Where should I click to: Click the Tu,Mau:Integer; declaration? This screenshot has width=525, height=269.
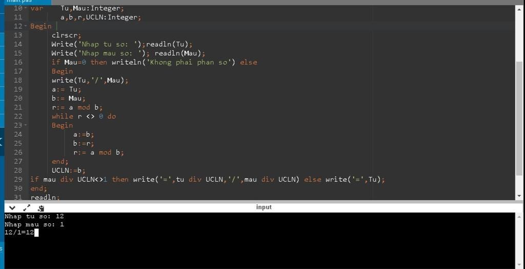pyautogui.click(x=92, y=8)
